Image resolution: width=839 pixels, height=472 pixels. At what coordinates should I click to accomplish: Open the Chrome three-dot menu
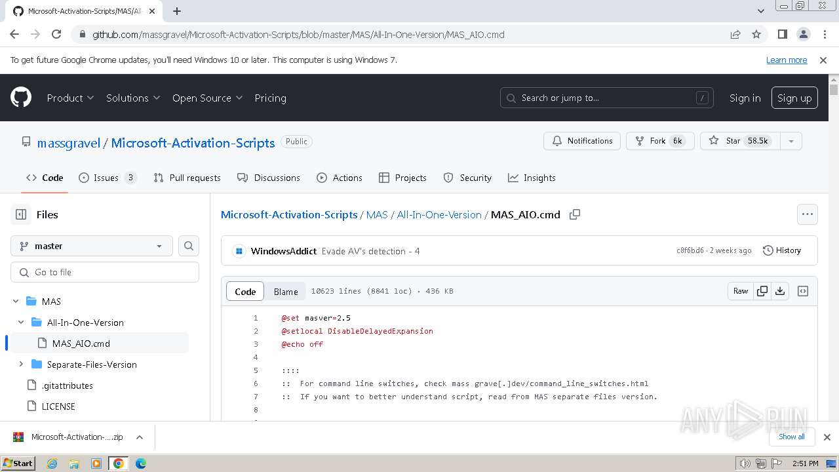click(824, 35)
